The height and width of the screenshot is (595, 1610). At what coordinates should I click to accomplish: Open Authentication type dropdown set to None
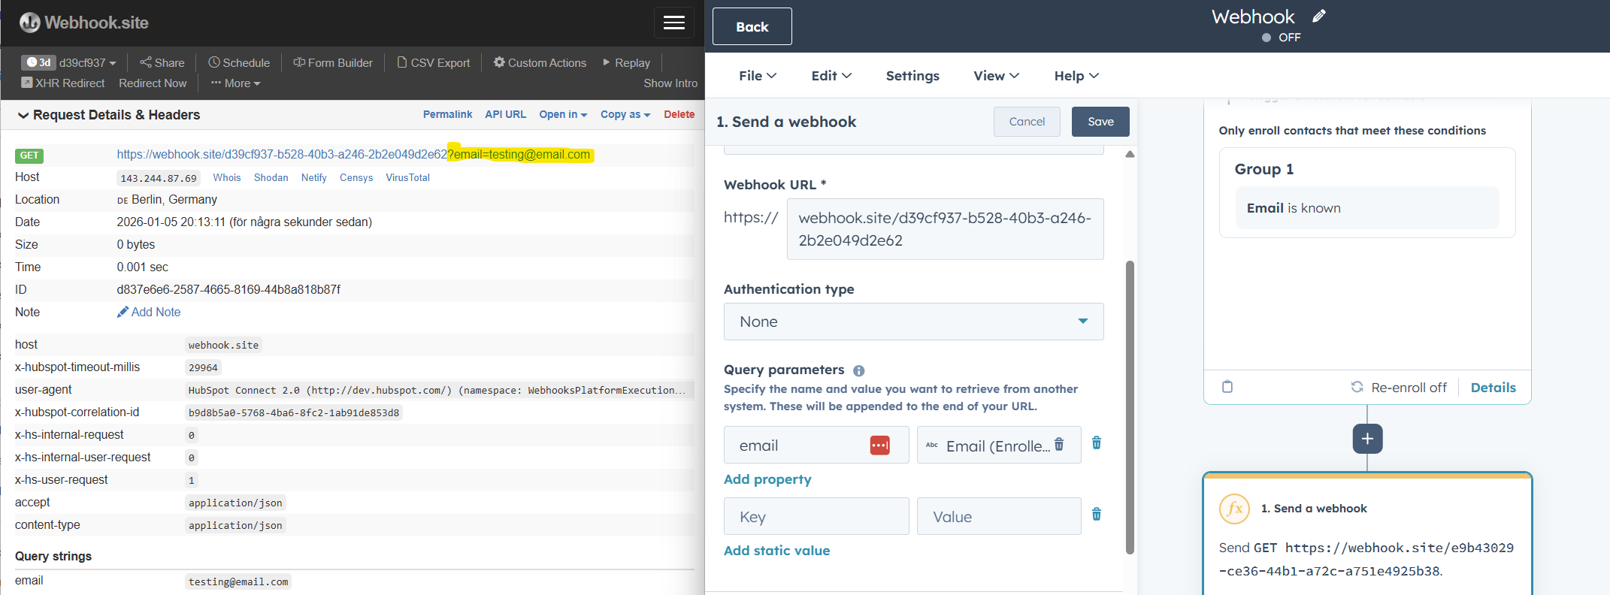tap(913, 322)
